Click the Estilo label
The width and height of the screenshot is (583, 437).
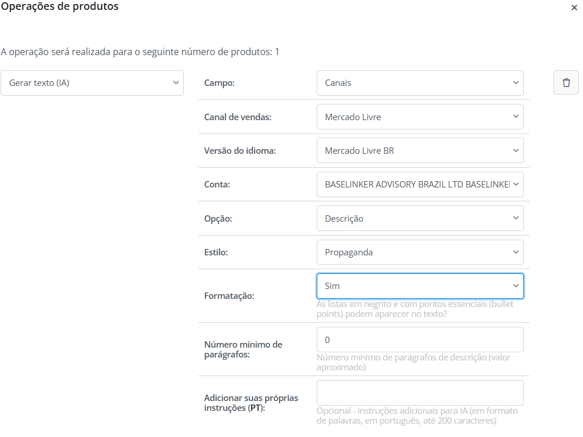tap(217, 252)
